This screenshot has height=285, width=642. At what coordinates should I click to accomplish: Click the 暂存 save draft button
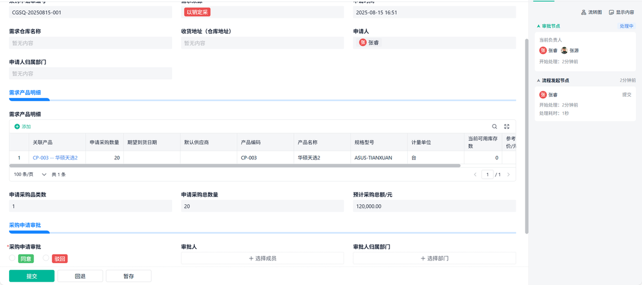coord(128,276)
